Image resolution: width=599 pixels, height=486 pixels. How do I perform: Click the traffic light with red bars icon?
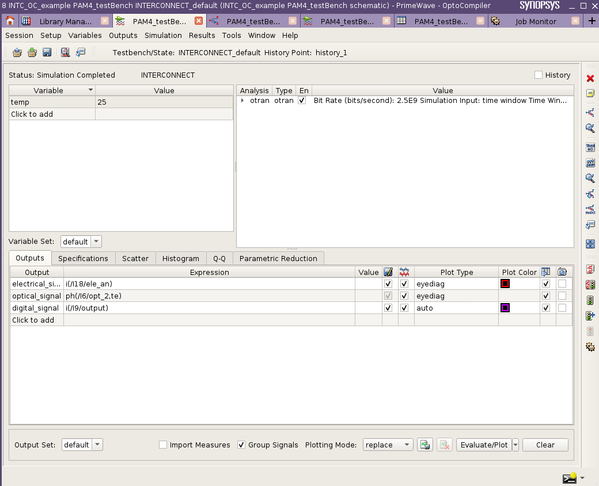[x=590, y=285]
